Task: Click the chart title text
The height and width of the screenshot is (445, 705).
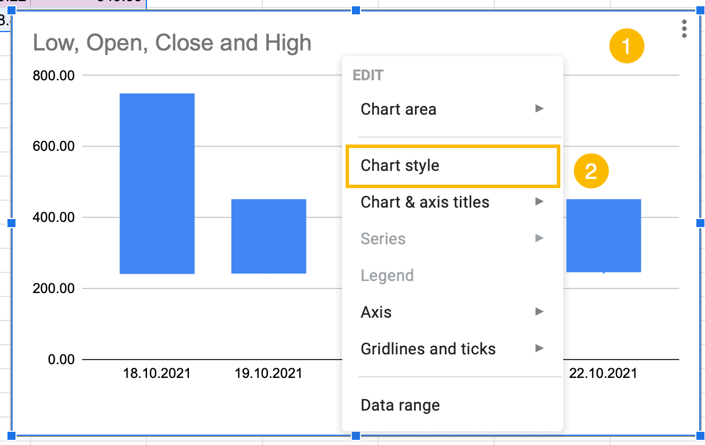Action: point(172,42)
